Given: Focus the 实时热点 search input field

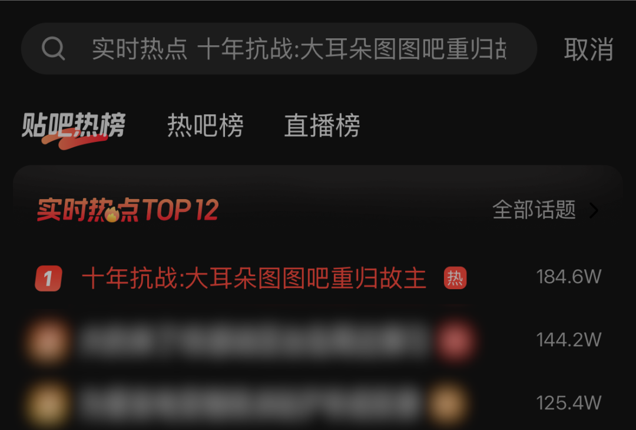Looking at the screenshot, I should pos(279,49).
